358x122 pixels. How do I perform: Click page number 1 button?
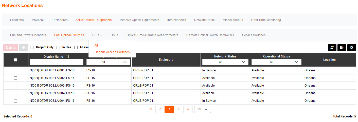(169, 109)
